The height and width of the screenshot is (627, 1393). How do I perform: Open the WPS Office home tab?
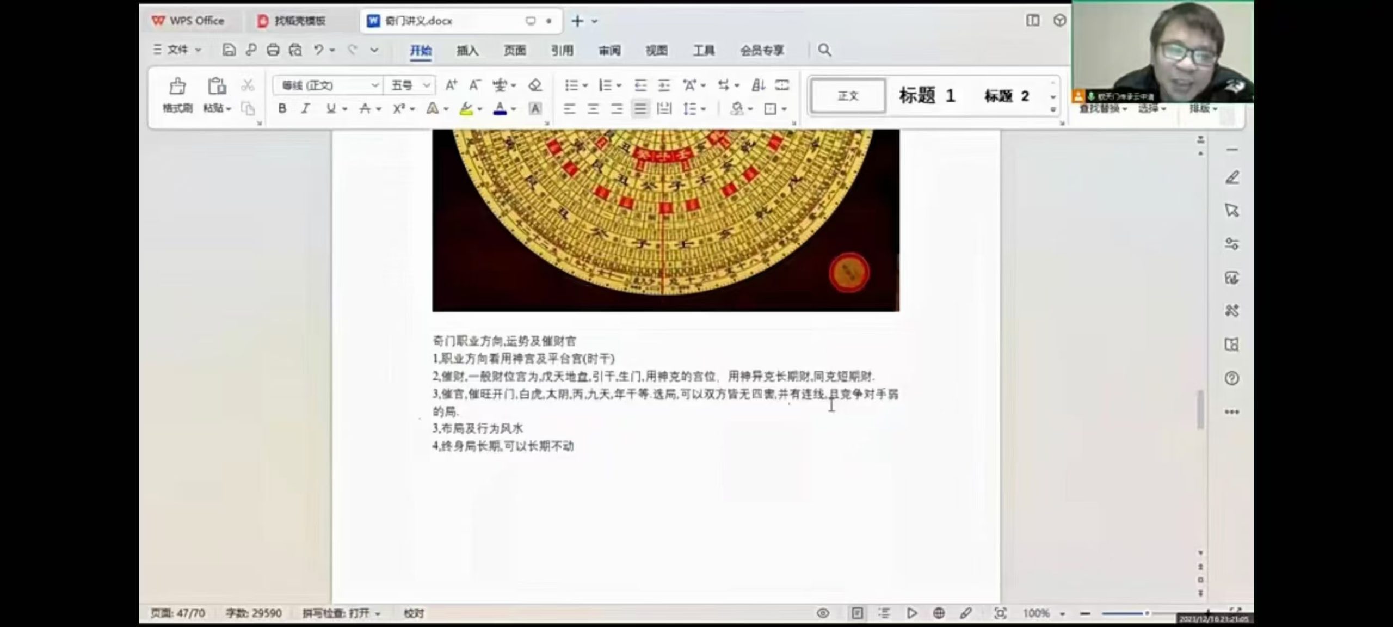(x=188, y=21)
